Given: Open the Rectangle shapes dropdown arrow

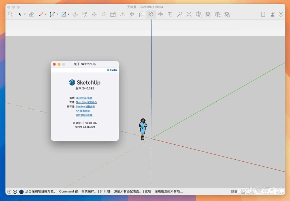Looking at the screenshot, I should click(x=69, y=14).
